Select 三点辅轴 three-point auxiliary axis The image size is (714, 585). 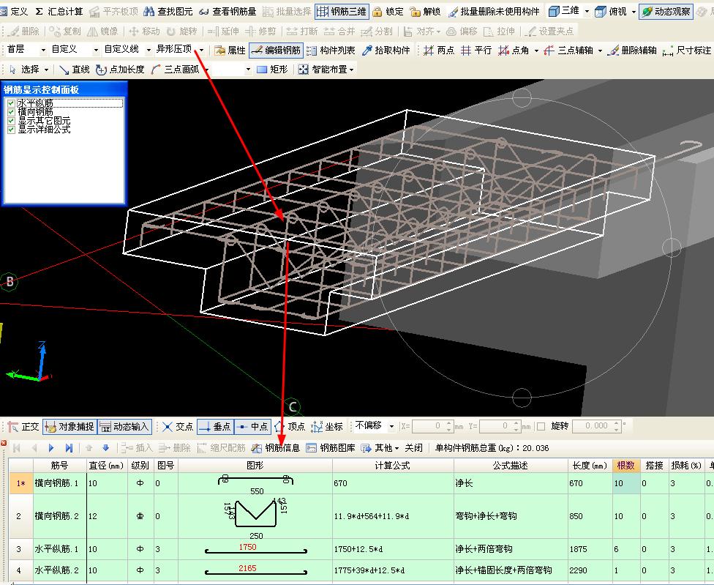(568, 50)
